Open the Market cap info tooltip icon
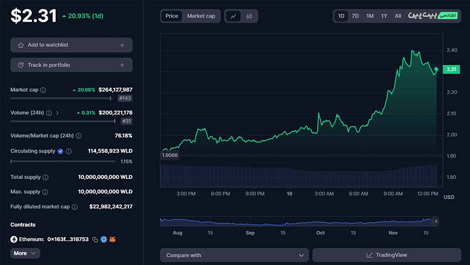This screenshot has width=470, height=265. pyautogui.click(x=43, y=90)
